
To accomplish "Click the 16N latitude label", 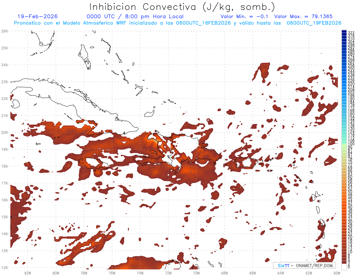I will coord(4,200).
